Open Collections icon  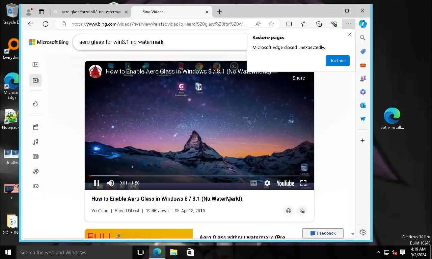[319, 24]
